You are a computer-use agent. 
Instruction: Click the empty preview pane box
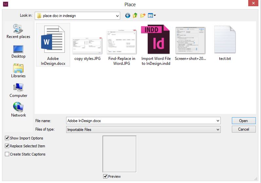pos(119,154)
